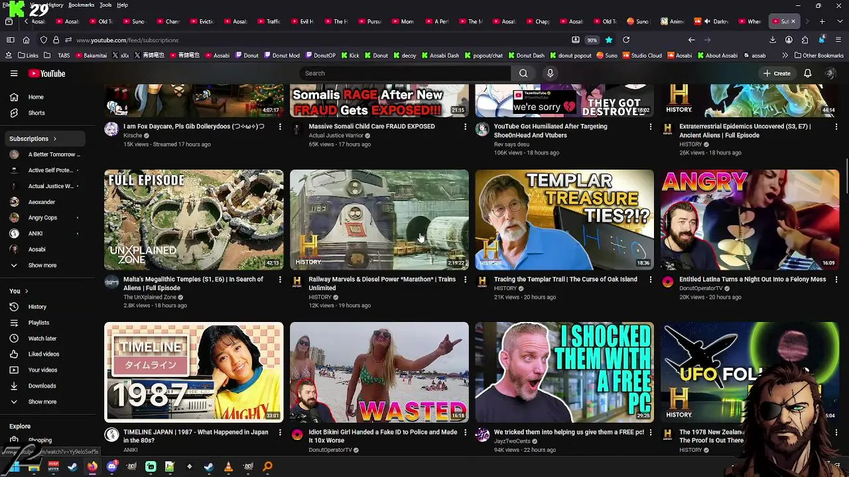Open the Other Bookmarks folder

pyautogui.click(x=818, y=56)
